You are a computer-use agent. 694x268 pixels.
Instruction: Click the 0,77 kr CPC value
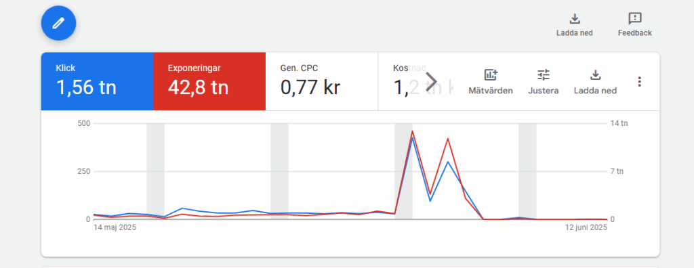310,87
